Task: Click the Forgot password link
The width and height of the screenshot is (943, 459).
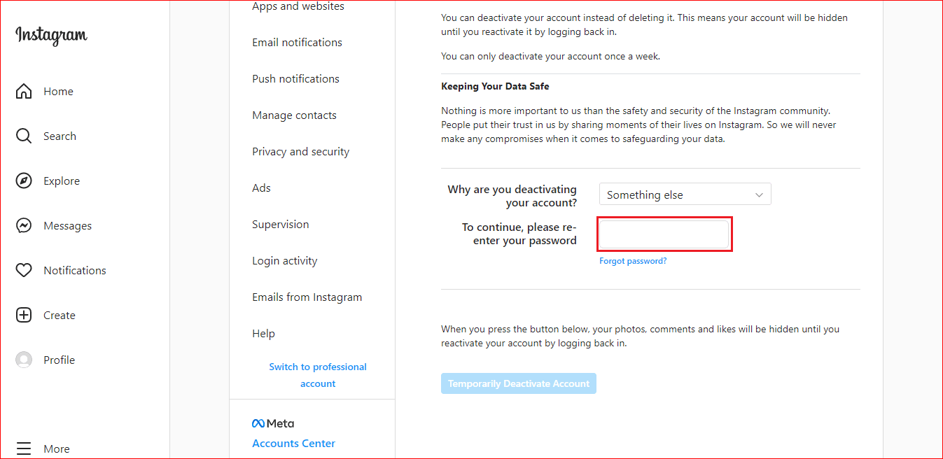Action: 633,261
